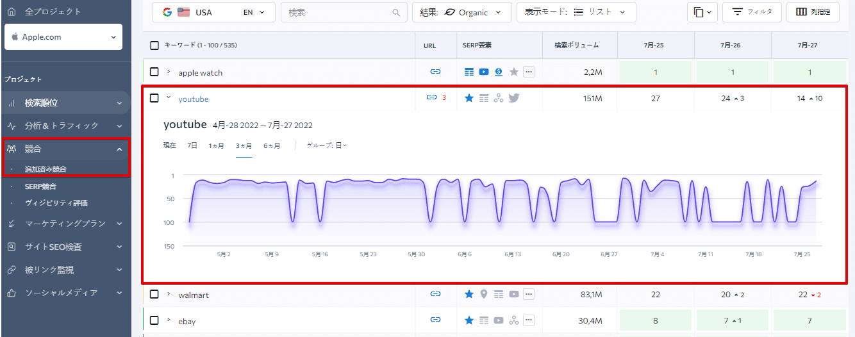The height and width of the screenshot is (337, 855).
Task: Open 追加済み競合 submenu item
Action: [x=46, y=169]
